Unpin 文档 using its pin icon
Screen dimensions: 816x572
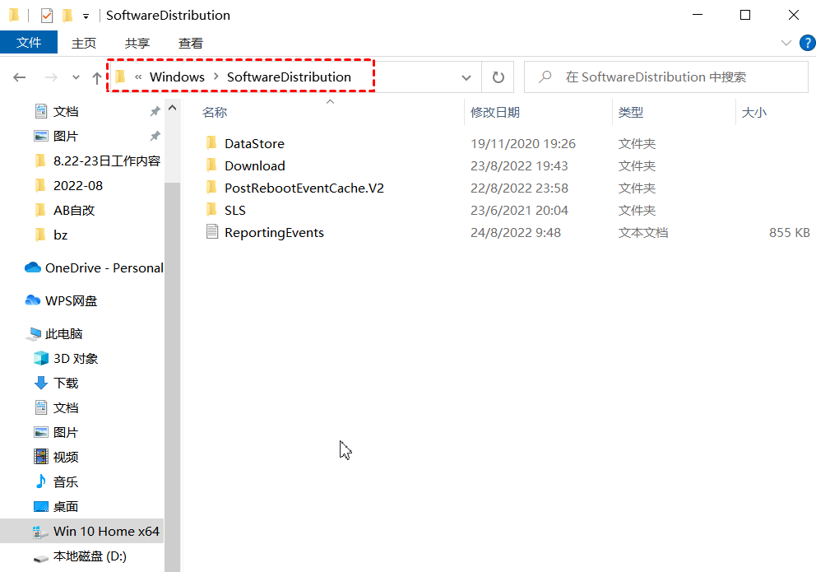(x=155, y=111)
